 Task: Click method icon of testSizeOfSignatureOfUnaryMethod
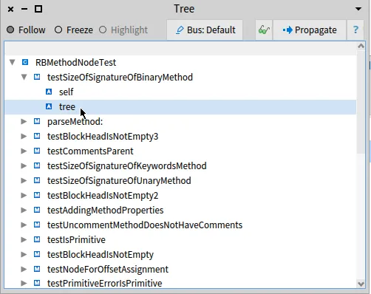[x=37, y=180]
